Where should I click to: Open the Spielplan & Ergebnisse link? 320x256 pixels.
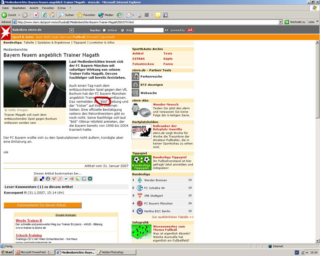coord(54,42)
